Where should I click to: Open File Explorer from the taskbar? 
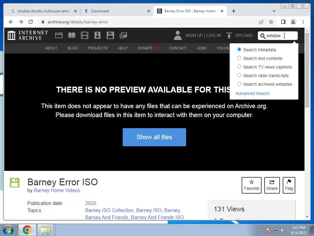coord(45,230)
